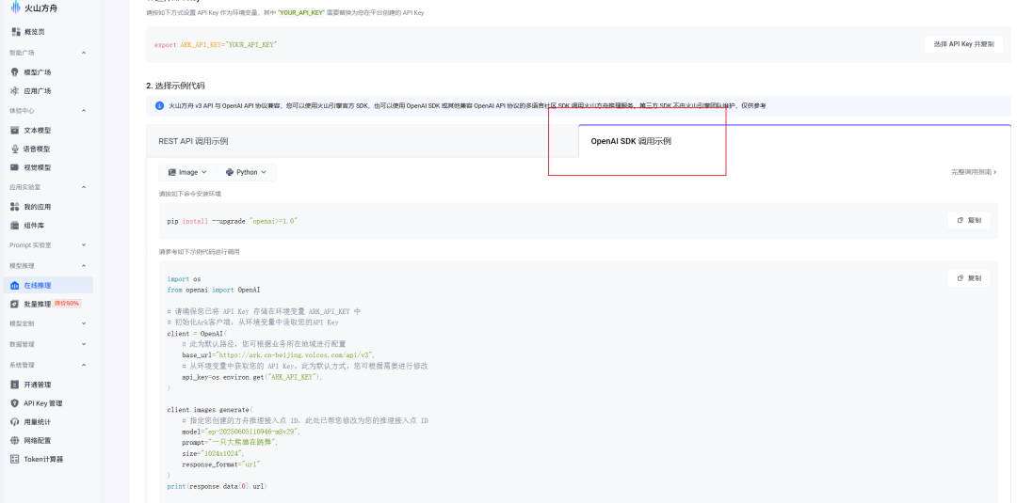Screen dimensions: 1017x503
Task: Click the 火山方舟 logo icon
Action: (15, 8)
